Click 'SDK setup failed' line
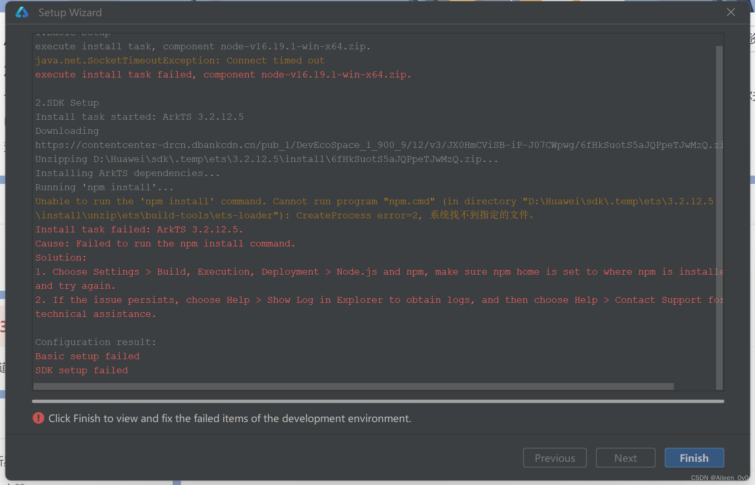The image size is (755, 485). tap(82, 370)
